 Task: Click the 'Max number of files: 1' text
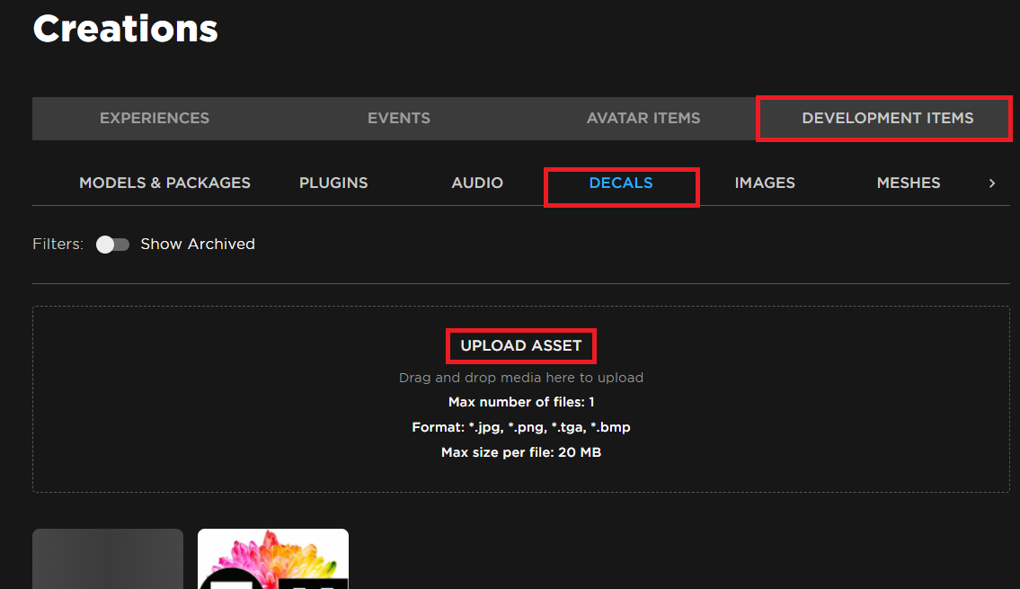[x=521, y=402]
